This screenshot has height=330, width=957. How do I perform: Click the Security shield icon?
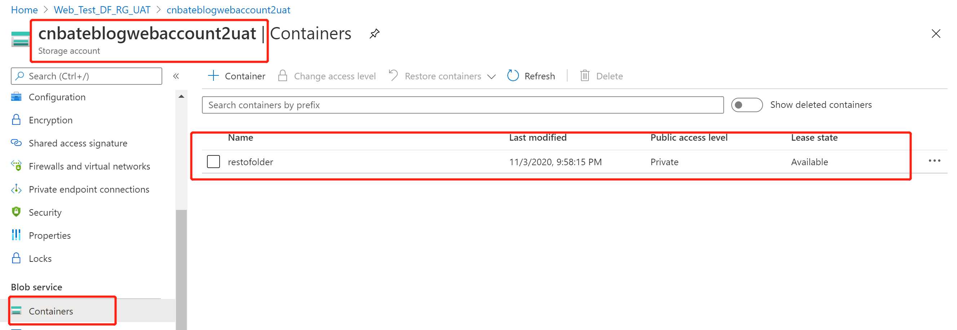click(x=16, y=212)
